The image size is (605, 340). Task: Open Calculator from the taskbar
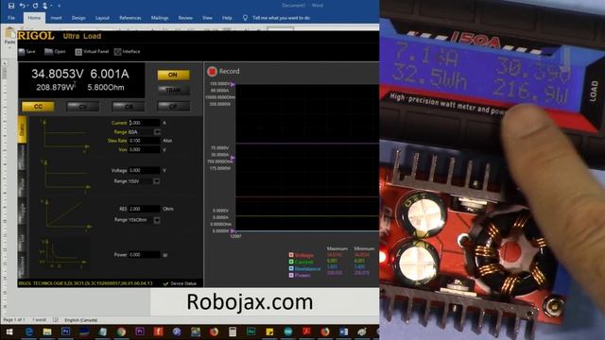pyautogui.click(x=233, y=331)
